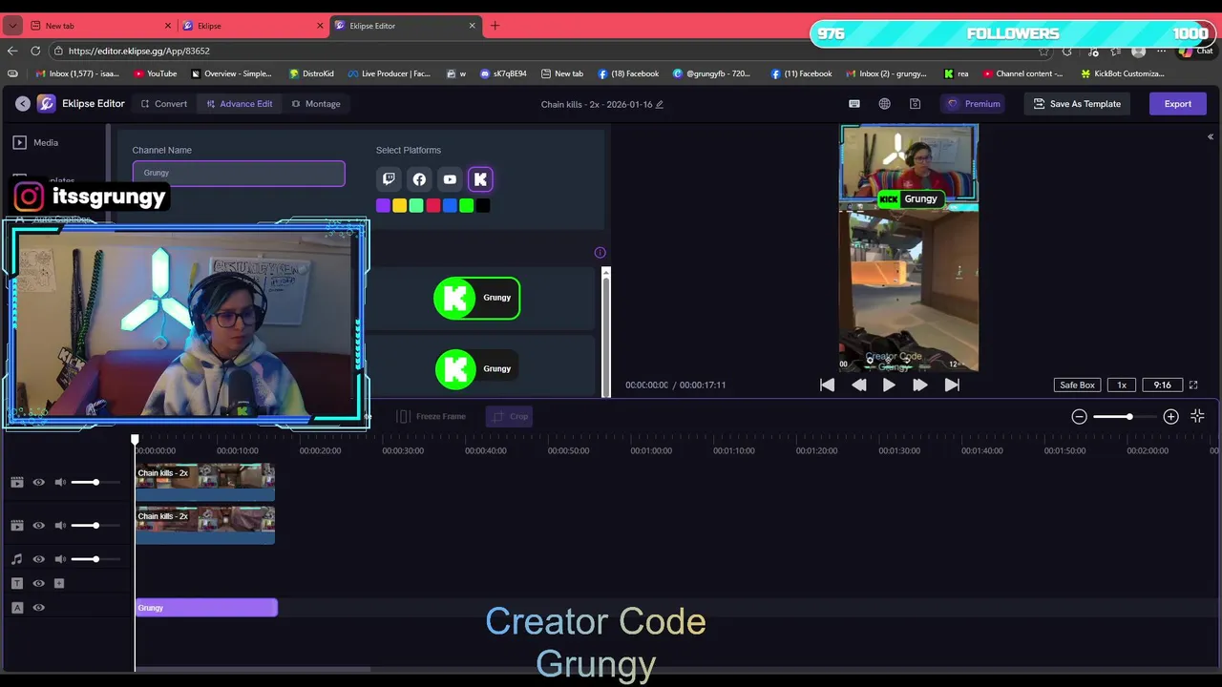Select the second Chain kills - 2x clip
1222x687 pixels.
[x=205, y=525]
